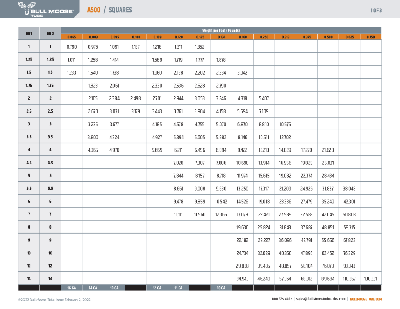
Task: Select the 0.250 thickness column header
Action: coord(264,37)
